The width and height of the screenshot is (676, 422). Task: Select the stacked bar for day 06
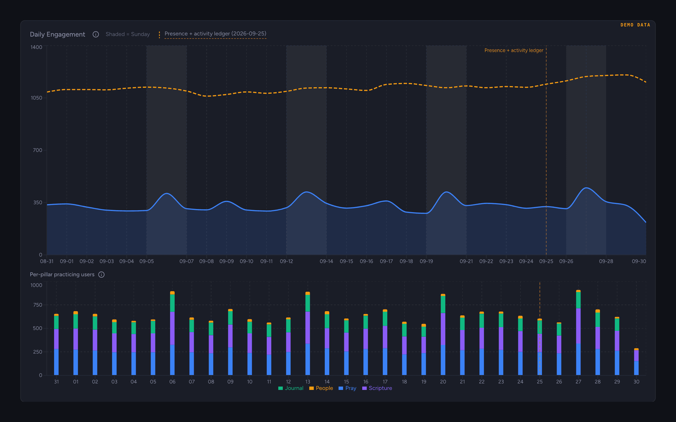[x=172, y=333]
